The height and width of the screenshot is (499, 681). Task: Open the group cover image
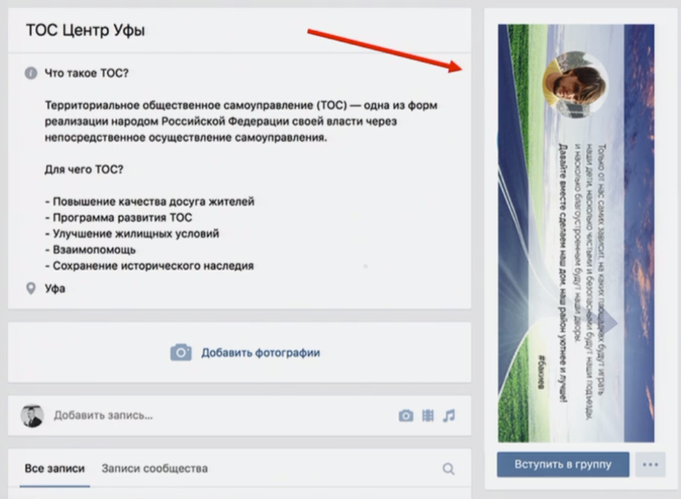click(576, 271)
